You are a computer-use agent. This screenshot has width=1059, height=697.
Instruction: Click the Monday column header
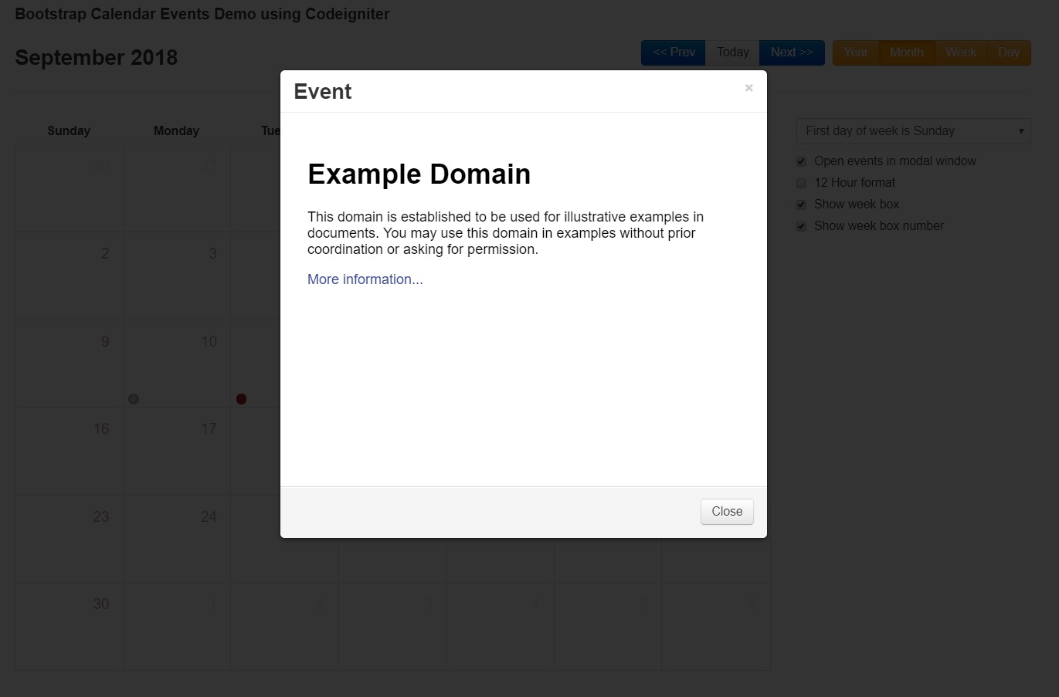point(176,131)
